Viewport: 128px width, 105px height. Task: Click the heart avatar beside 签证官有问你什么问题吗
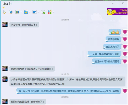(125, 61)
